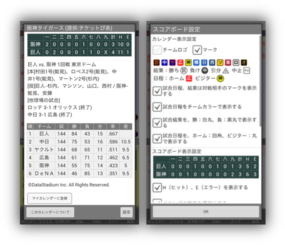Click the navy ヤ Yakult team mark

172,62
